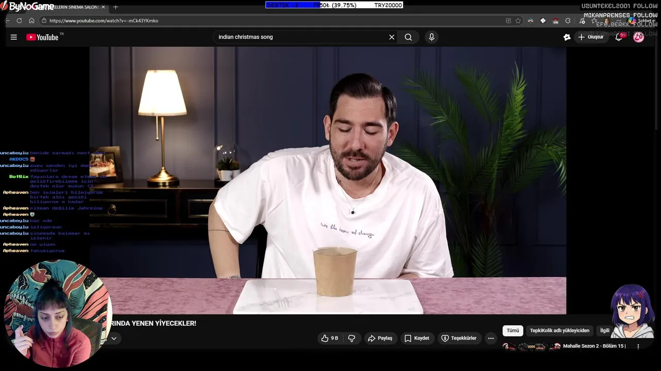Click the spectacles extension icon
This screenshot has height=371, width=661.
tap(530, 21)
